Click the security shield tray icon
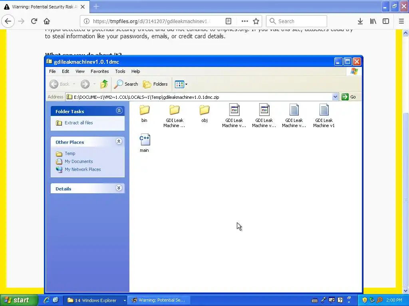 pos(365,300)
